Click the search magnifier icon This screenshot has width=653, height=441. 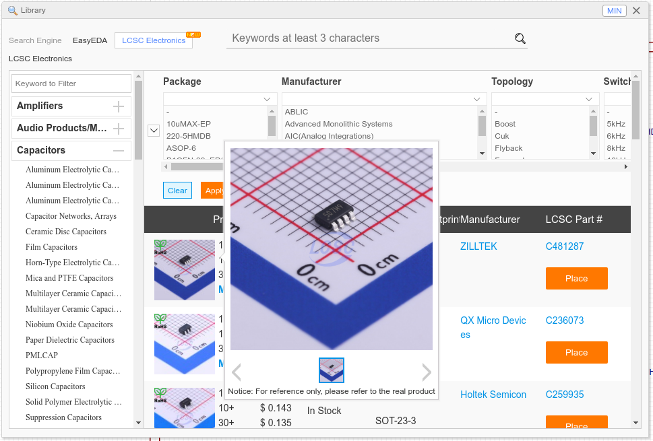520,38
